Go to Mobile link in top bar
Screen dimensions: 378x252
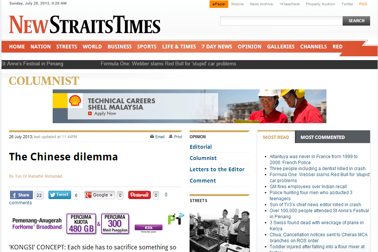tap(237, 4)
